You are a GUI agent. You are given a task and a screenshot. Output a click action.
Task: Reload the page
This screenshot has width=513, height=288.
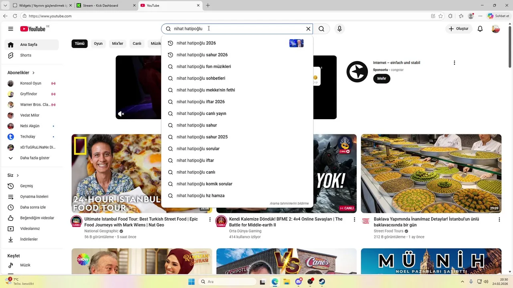[15, 16]
